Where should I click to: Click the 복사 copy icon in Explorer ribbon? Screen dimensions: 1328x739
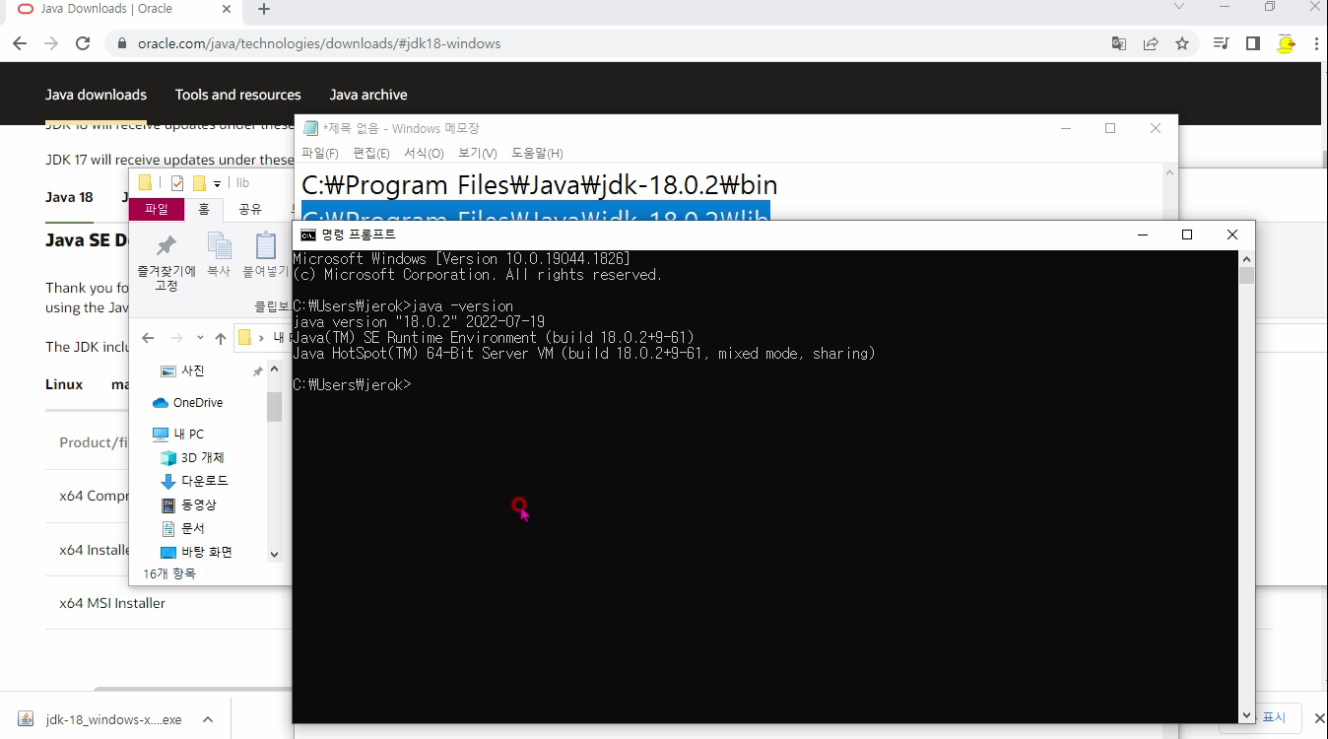pyautogui.click(x=219, y=245)
